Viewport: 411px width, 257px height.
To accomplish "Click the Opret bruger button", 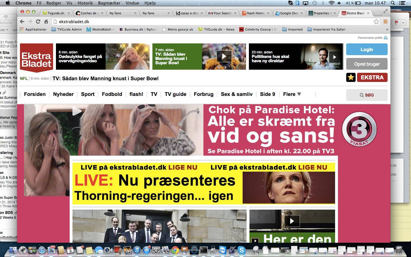I will click(367, 64).
